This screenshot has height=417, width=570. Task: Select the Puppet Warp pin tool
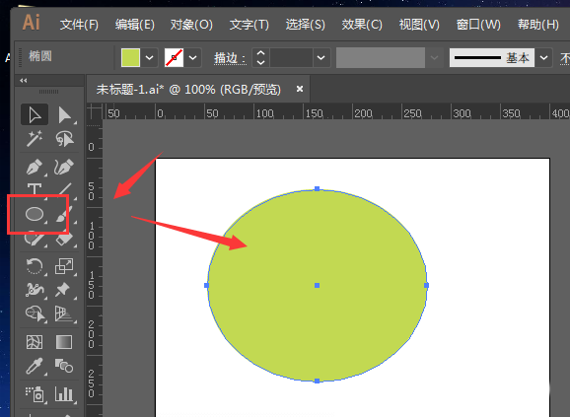pos(64,290)
